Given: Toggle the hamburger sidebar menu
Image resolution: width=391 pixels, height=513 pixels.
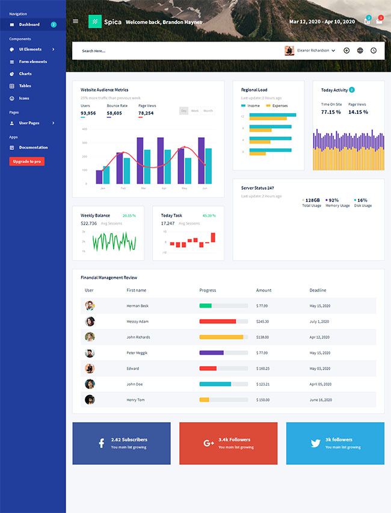Looking at the screenshot, I should point(75,21).
